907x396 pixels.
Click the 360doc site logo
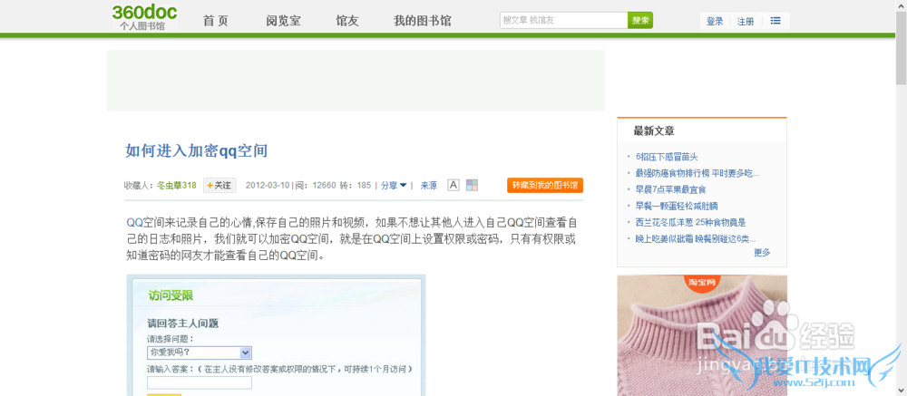click(144, 17)
